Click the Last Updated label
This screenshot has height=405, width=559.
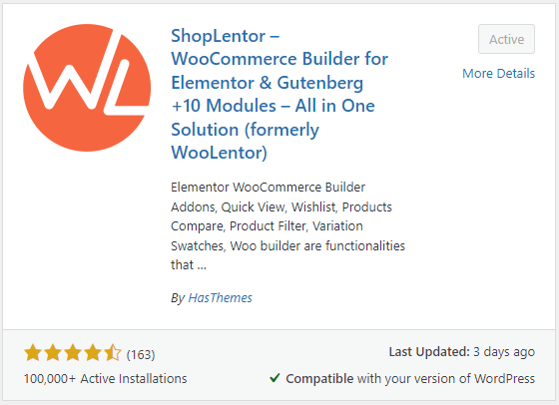(x=429, y=352)
